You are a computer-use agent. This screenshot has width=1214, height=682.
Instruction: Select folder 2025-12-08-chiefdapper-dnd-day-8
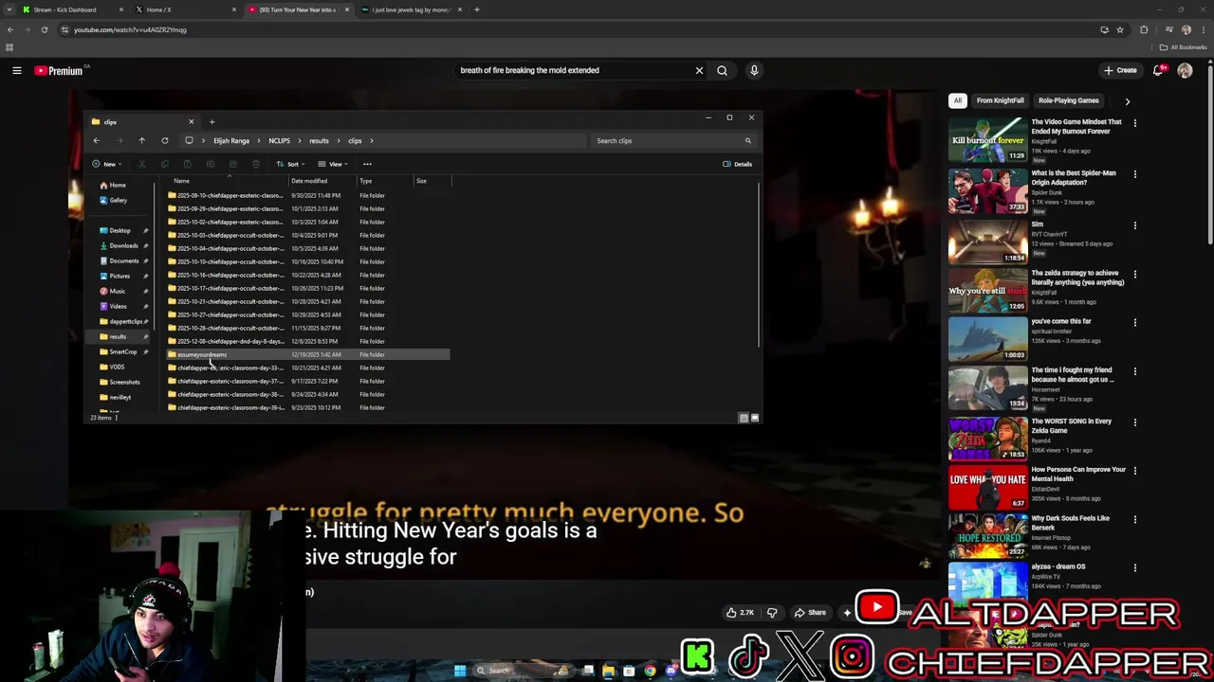[308, 341]
